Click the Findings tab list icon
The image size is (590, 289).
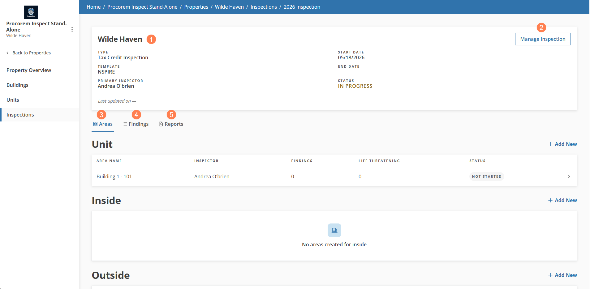(125, 124)
